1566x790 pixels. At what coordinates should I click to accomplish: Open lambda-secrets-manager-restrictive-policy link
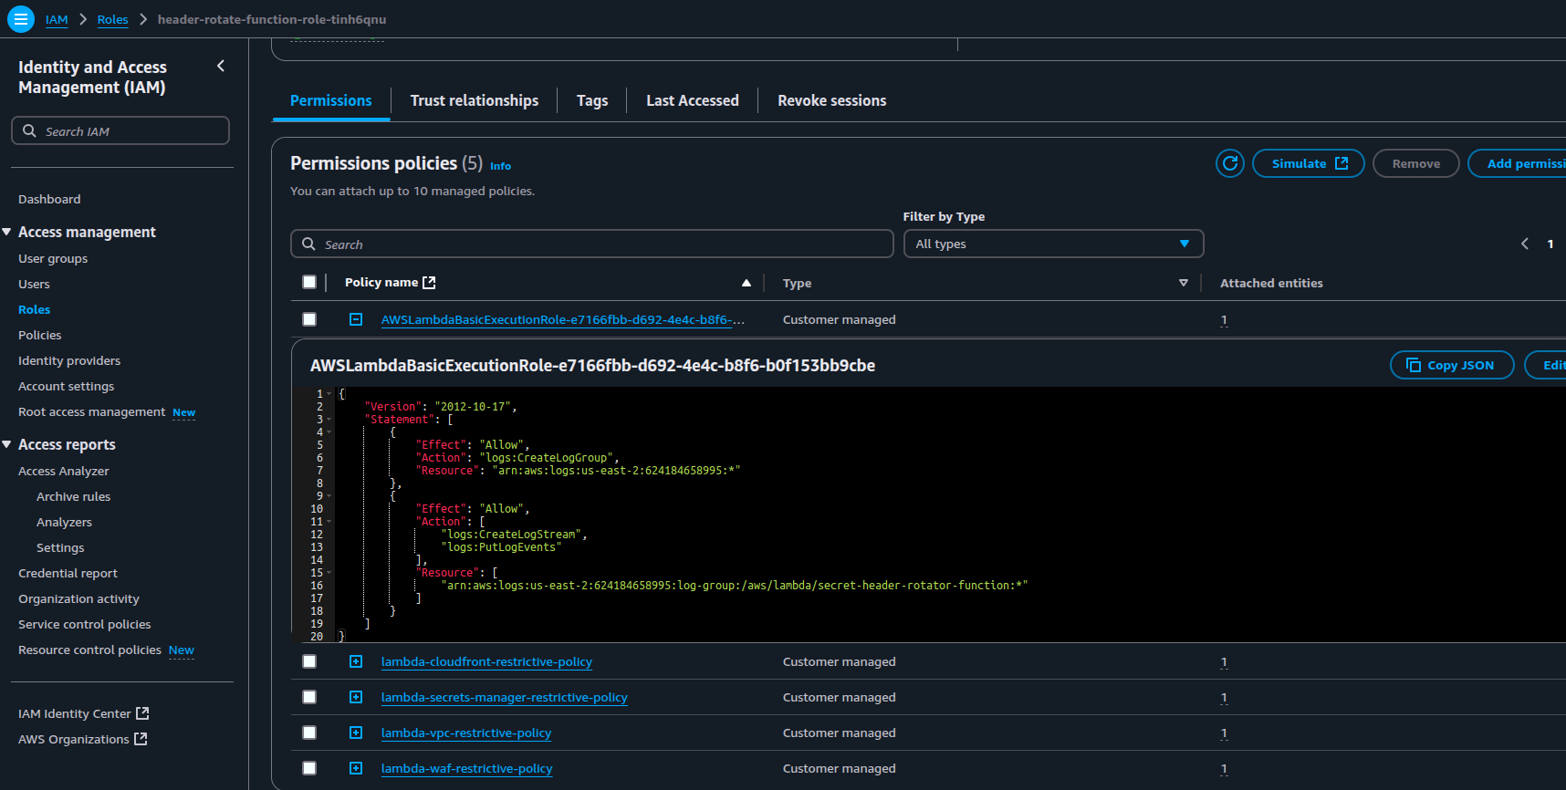click(505, 697)
